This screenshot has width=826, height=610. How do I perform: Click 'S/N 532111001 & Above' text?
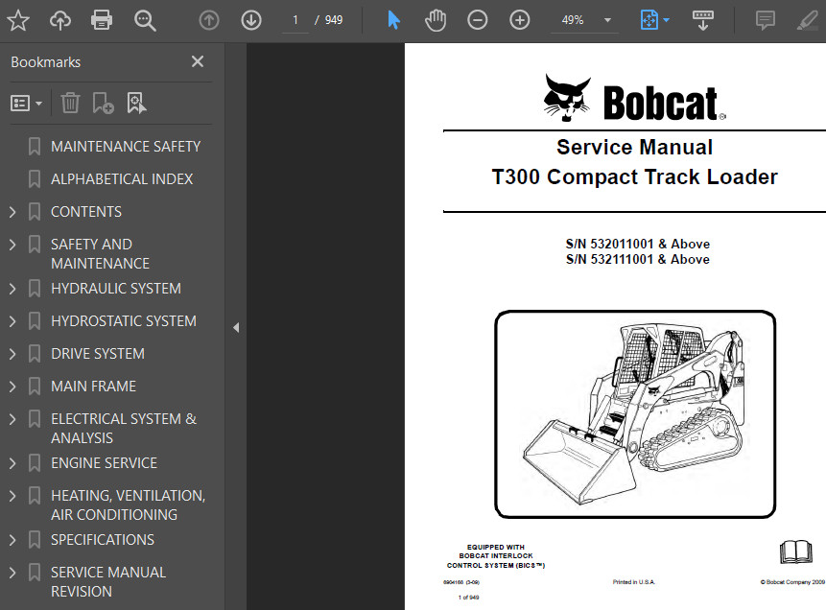tap(637, 259)
